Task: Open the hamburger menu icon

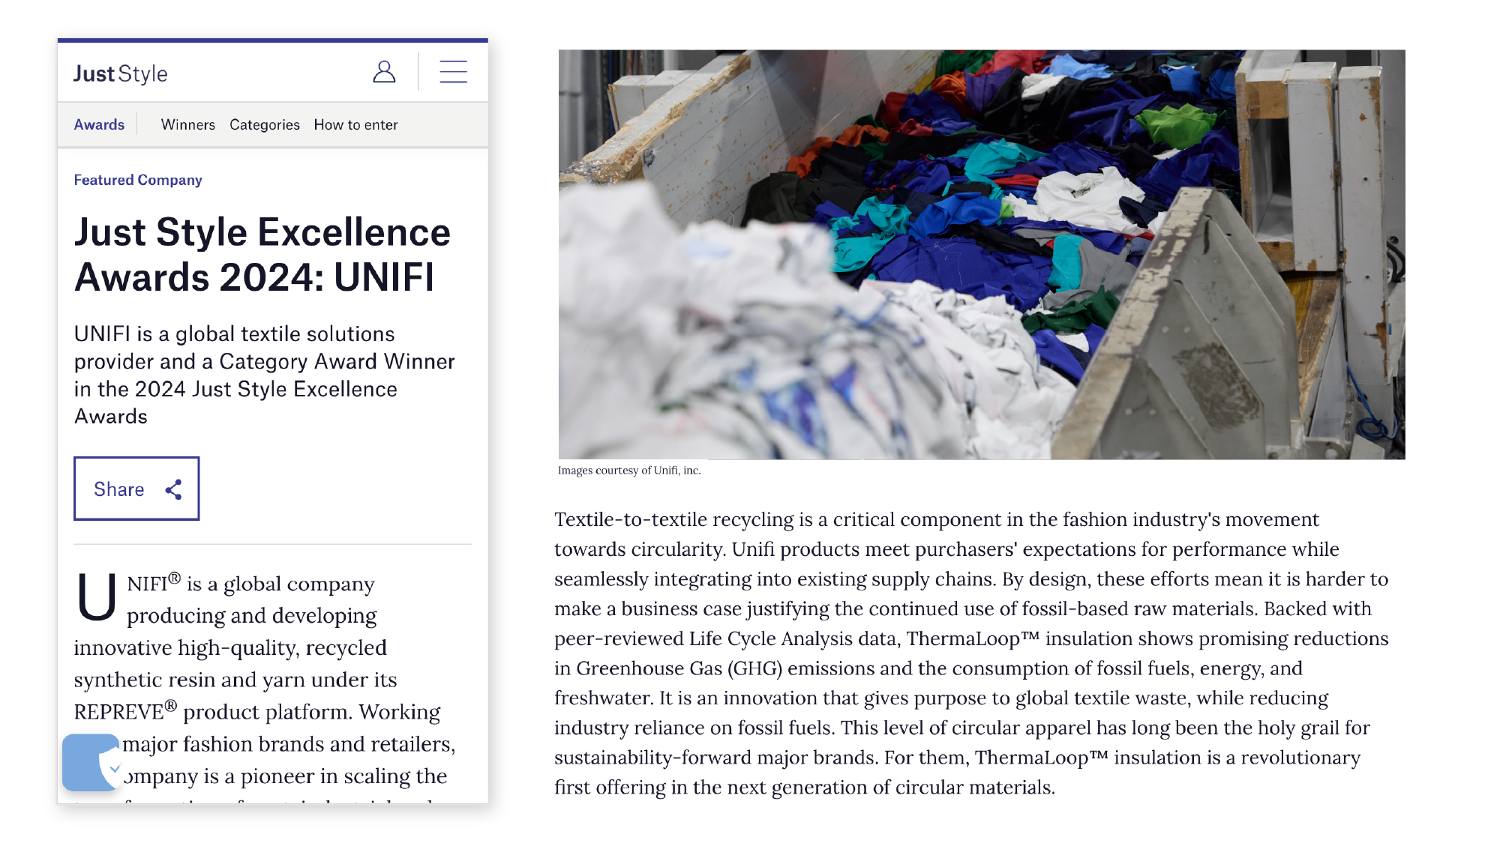Action: tap(453, 72)
